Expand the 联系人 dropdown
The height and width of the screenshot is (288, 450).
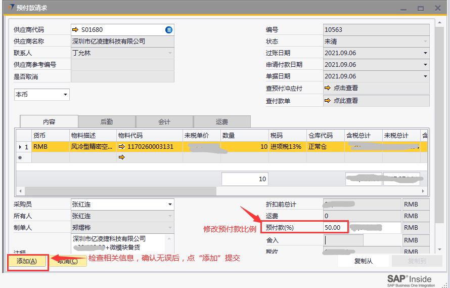169,53
